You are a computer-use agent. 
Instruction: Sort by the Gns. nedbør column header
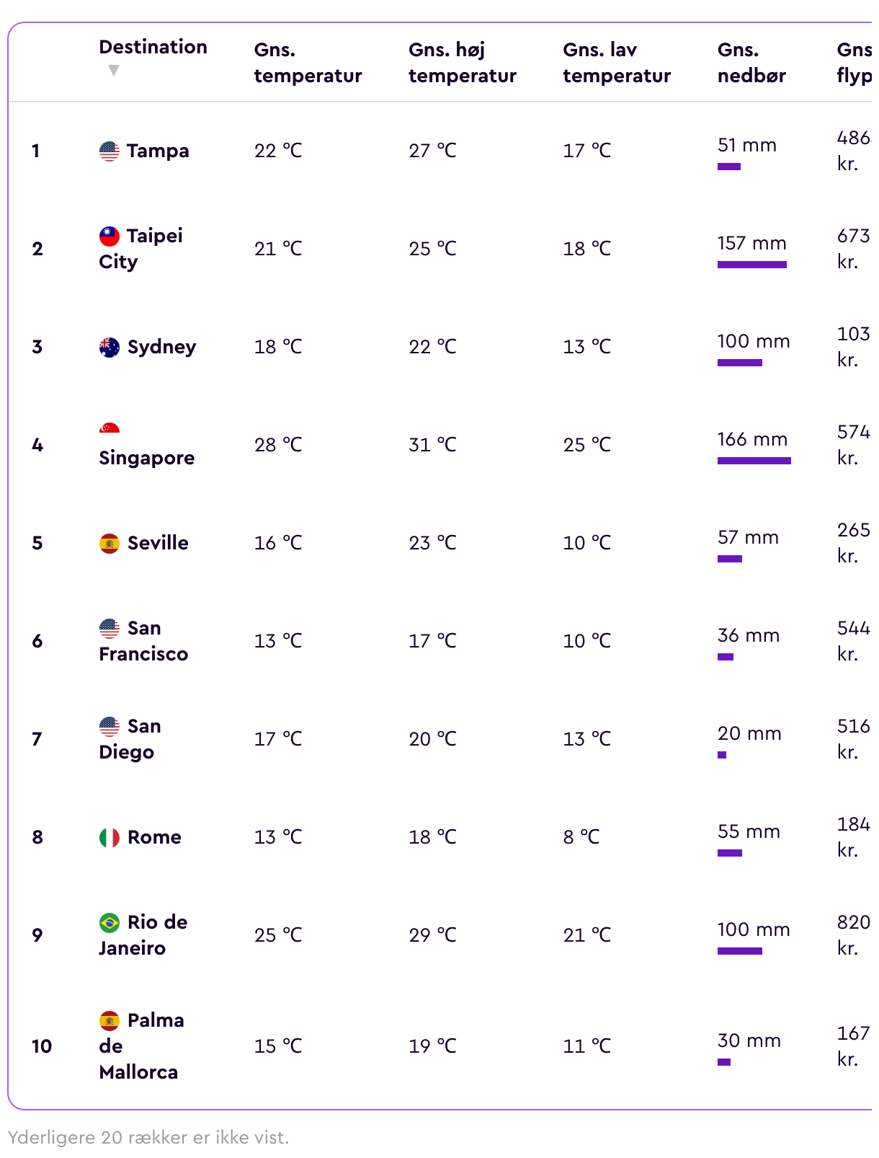[751, 63]
